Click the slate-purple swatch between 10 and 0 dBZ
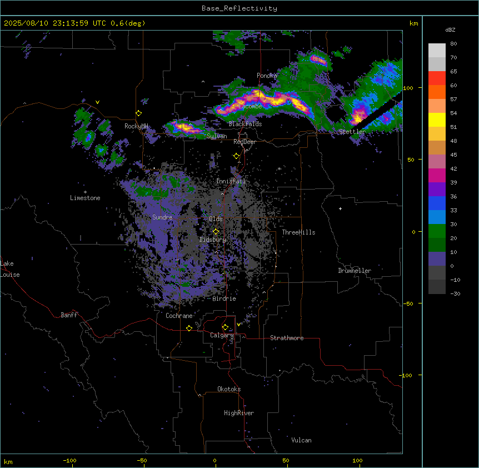 point(437,259)
